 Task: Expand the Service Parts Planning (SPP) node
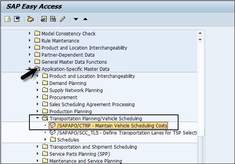point(38,153)
